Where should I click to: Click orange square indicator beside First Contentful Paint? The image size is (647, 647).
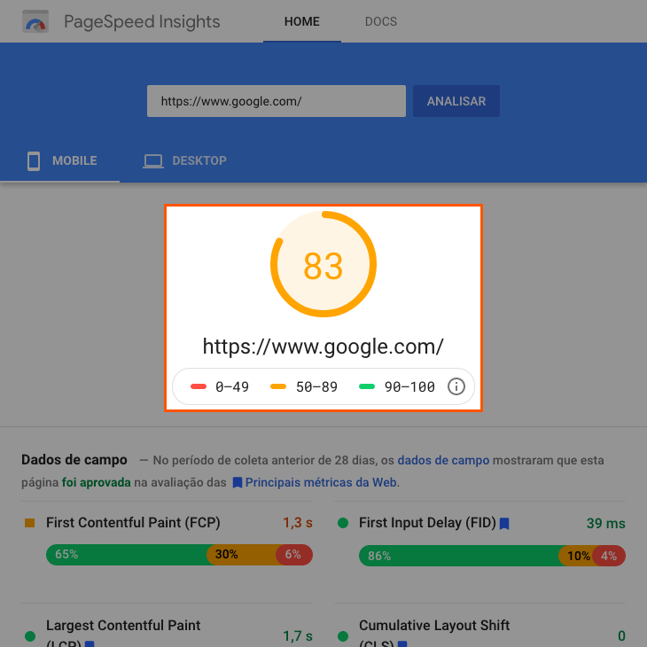click(x=30, y=523)
